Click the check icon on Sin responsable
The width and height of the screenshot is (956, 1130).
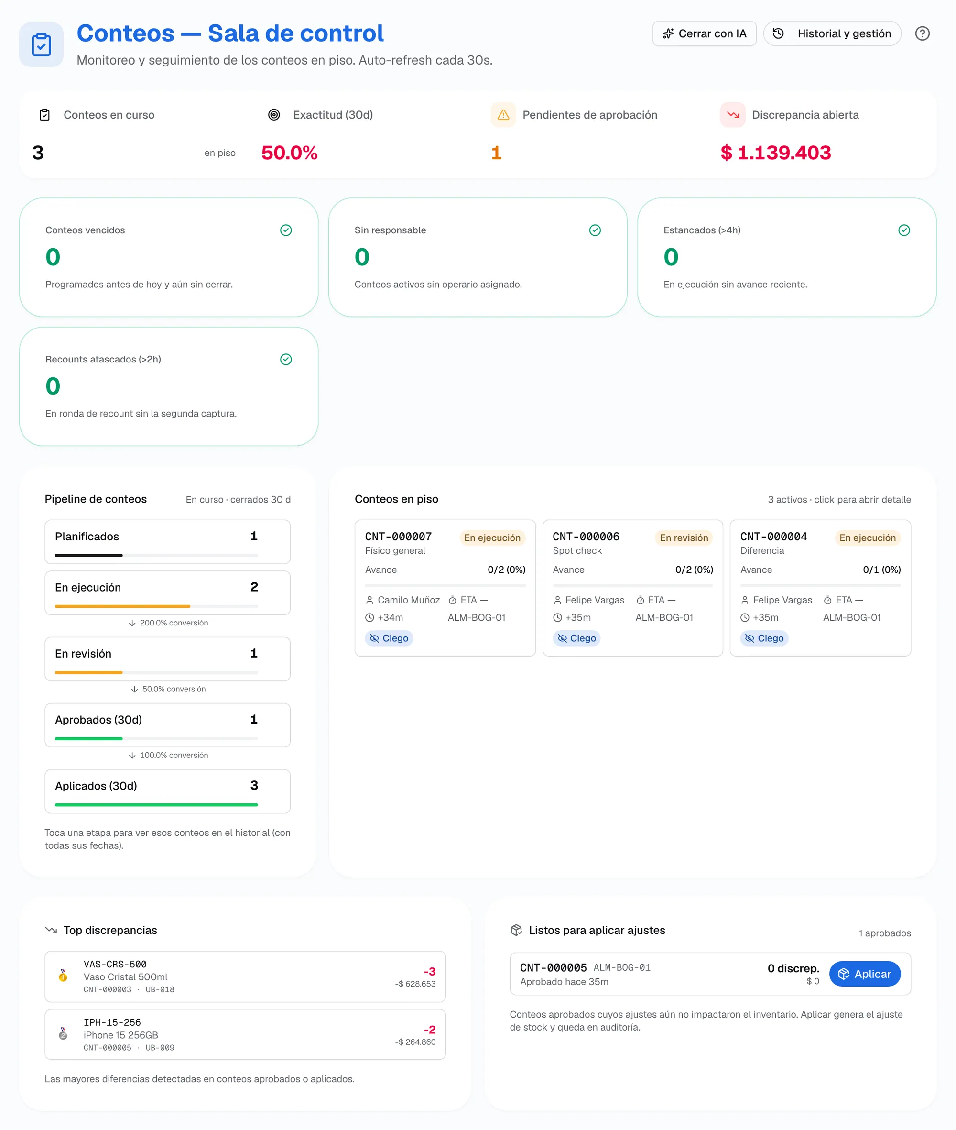pyautogui.click(x=595, y=230)
